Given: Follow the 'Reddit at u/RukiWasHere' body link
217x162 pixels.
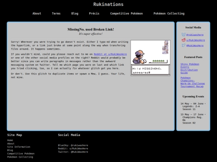Looking at the screenshot, I should coord(110,54).
